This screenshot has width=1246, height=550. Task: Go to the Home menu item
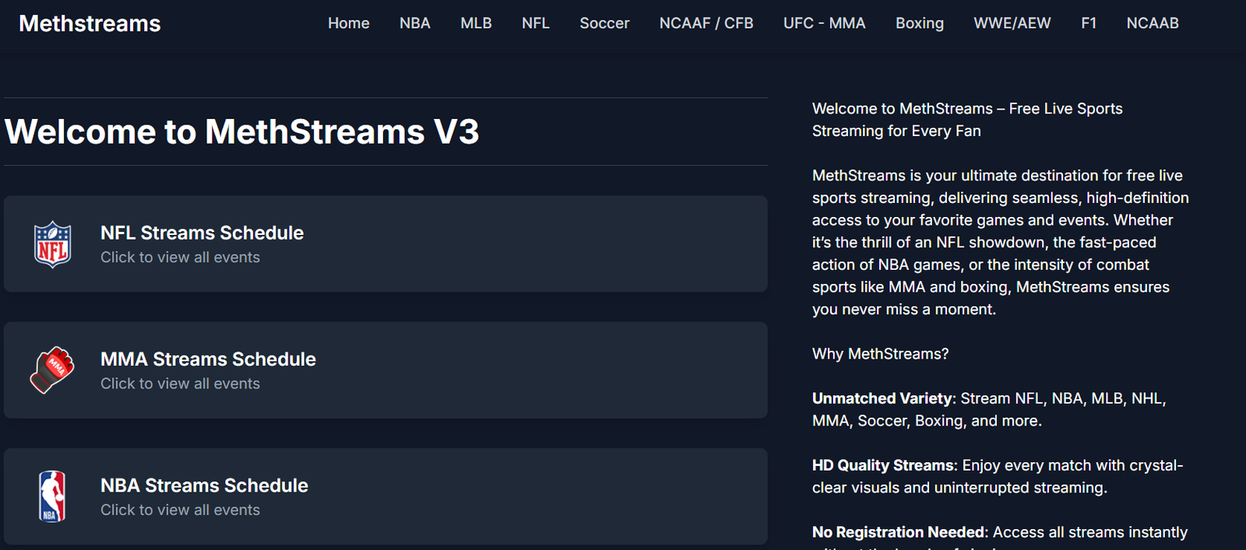349,23
